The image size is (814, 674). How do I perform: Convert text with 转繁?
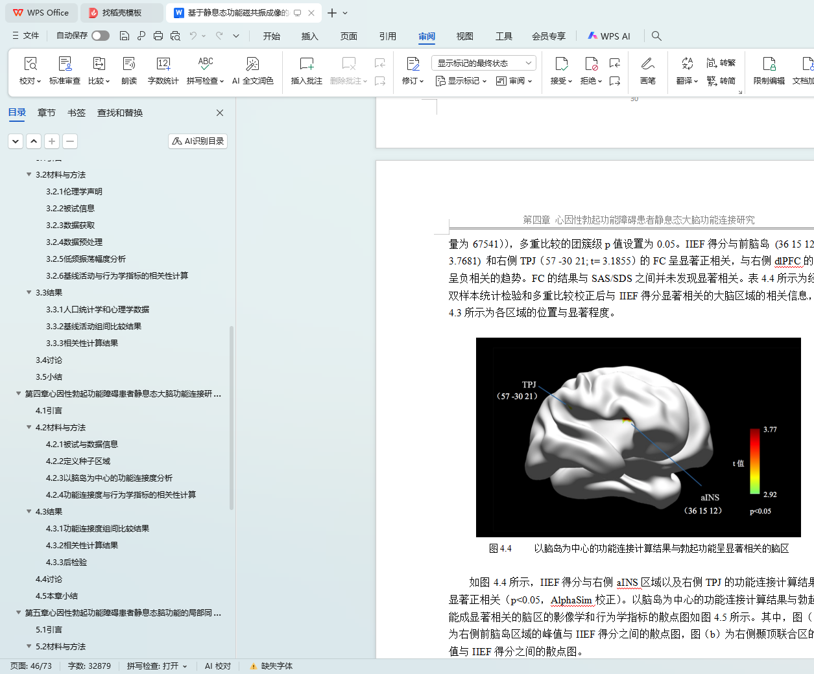pos(721,63)
